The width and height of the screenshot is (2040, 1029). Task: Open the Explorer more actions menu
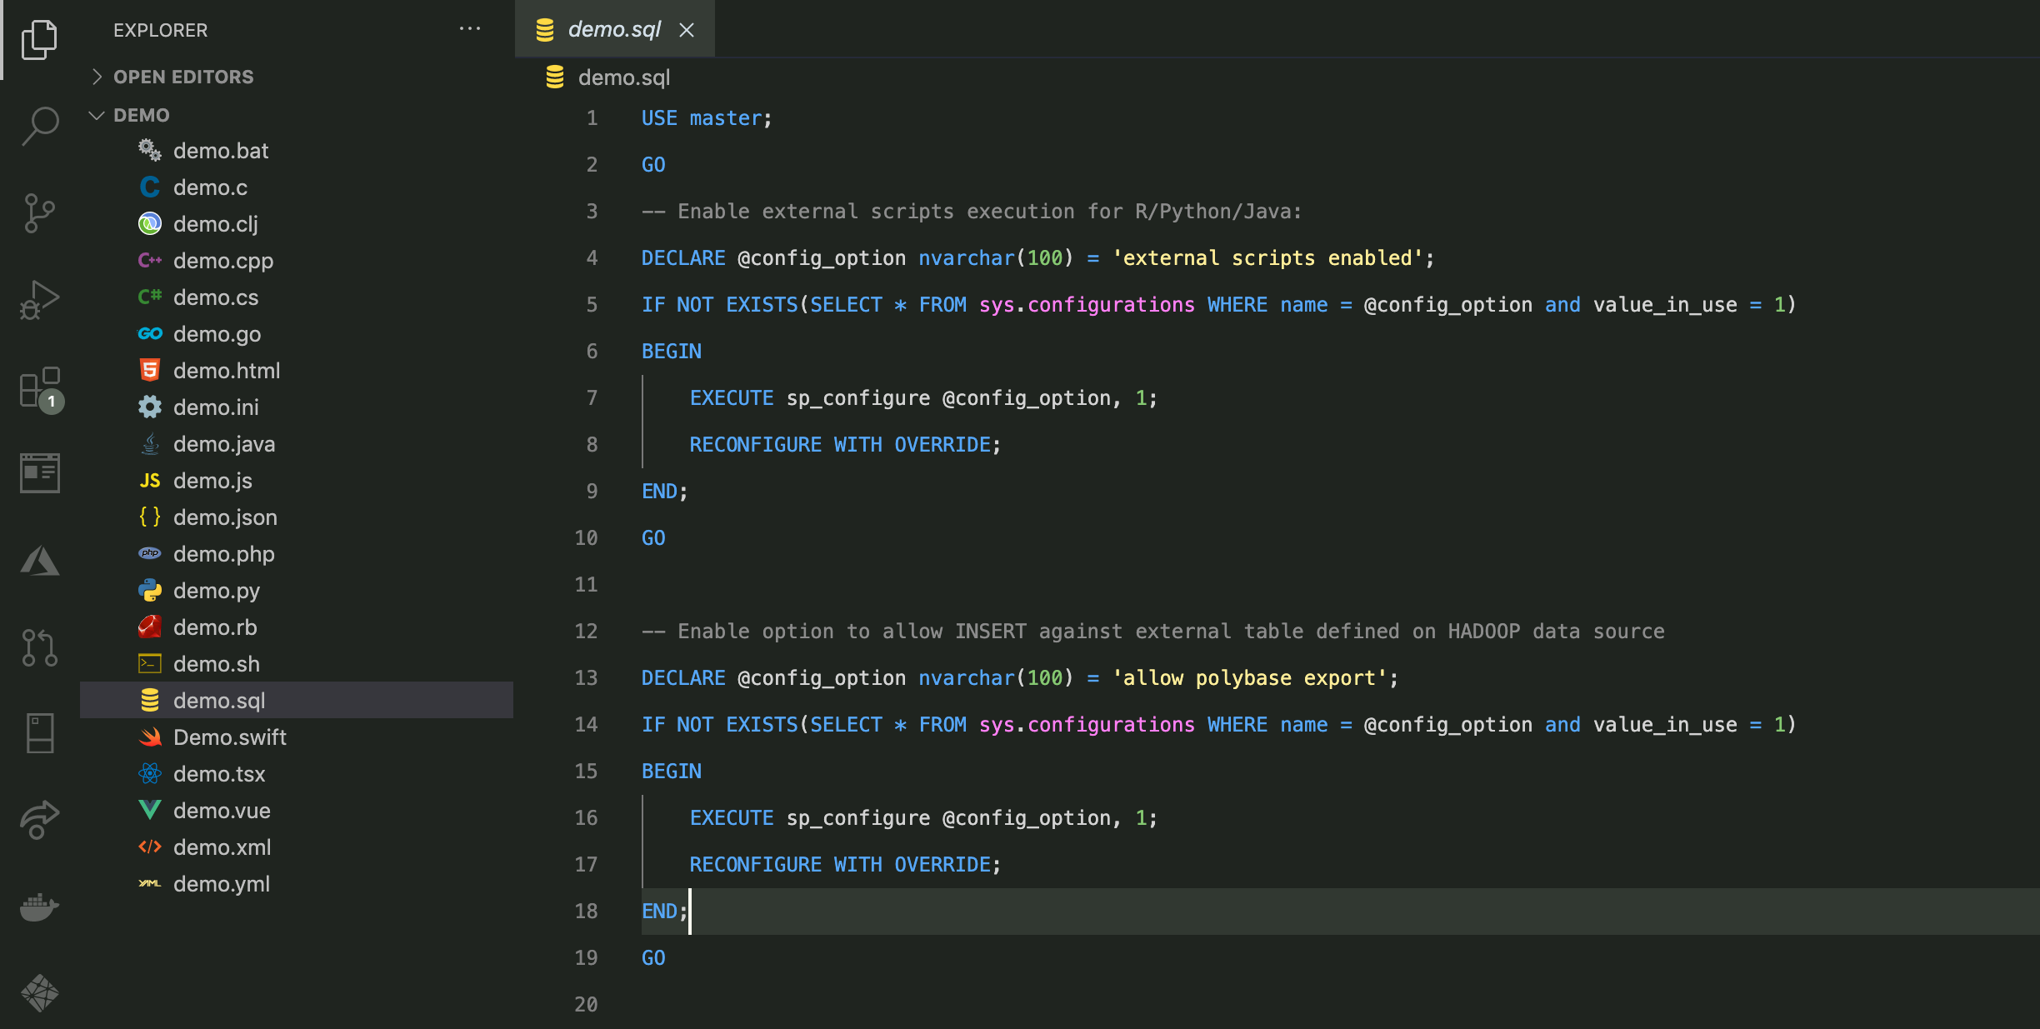472,29
